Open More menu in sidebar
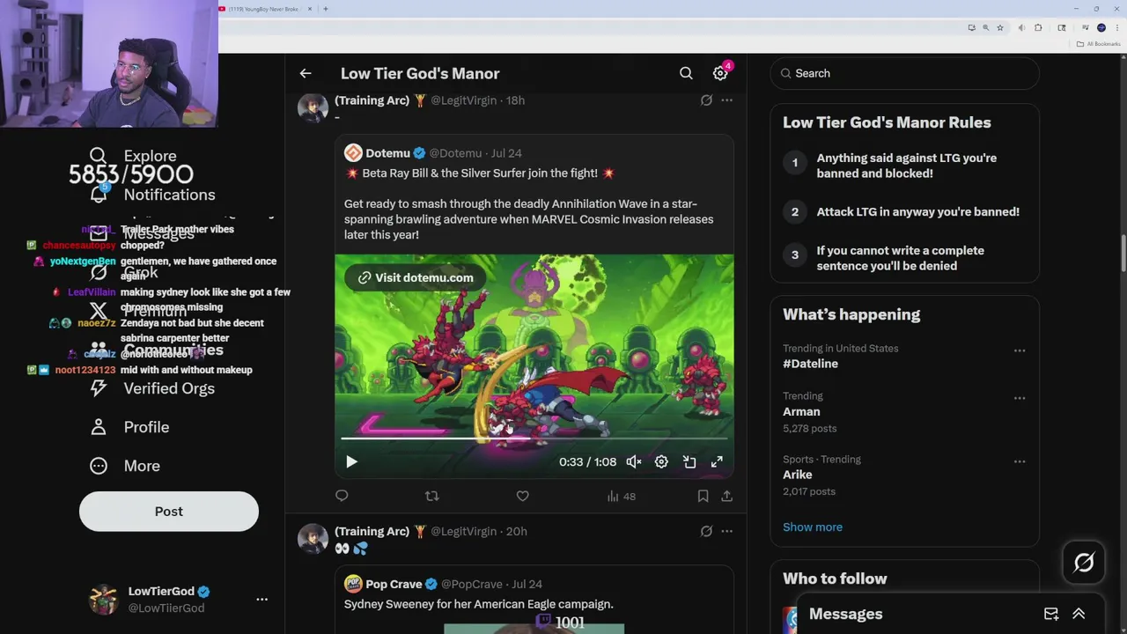The height and width of the screenshot is (634, 1127). 126,466
